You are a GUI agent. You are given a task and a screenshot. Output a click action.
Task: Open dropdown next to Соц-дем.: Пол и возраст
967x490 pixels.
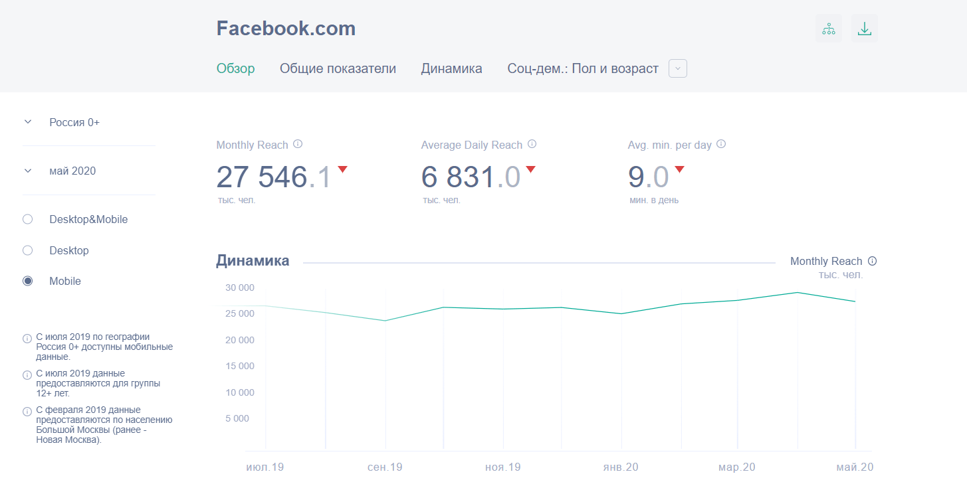677,68
